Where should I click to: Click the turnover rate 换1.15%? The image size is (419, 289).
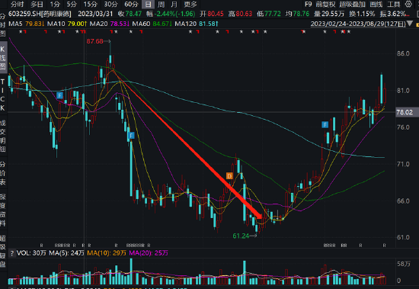pyautogui.click(x=362, y=14)
